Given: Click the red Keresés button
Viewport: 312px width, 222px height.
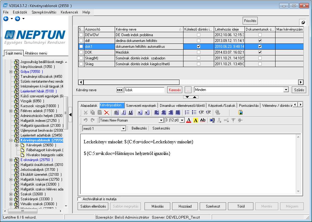Looking at the screenshot, I should [x=175, y=90].
